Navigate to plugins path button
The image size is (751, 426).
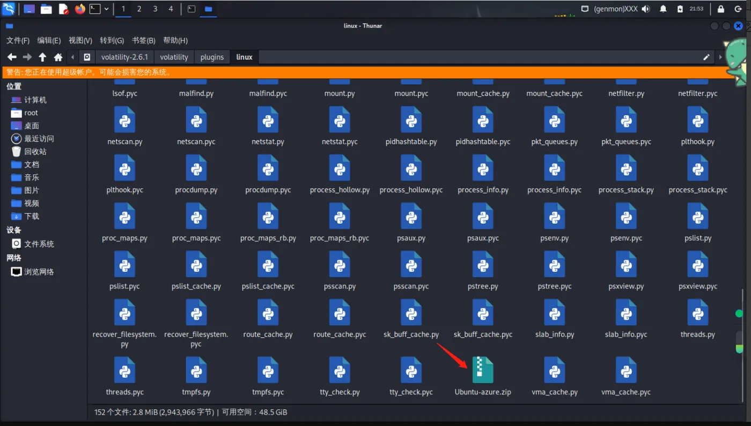(x=212, y=57)
